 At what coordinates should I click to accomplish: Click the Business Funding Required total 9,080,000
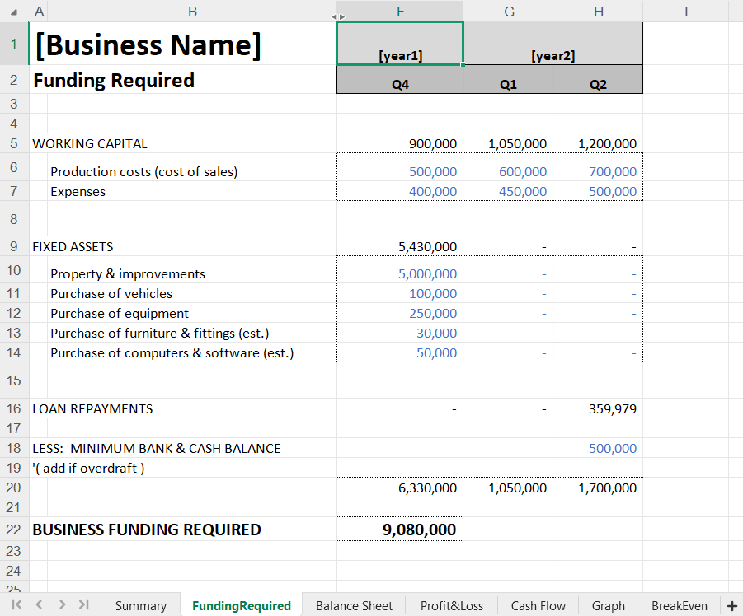point(400,530)
